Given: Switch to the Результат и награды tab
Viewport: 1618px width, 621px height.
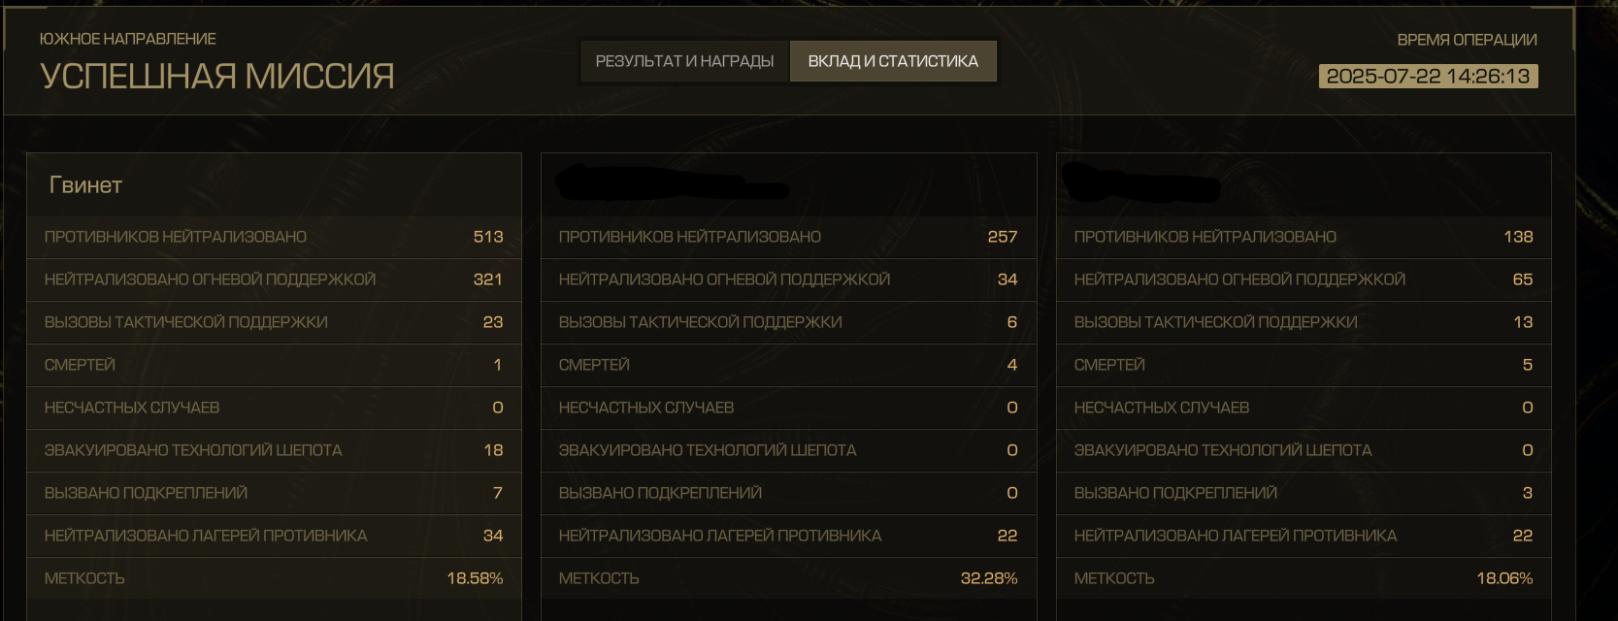Looking at the screenshot, I should click(684, 61).
